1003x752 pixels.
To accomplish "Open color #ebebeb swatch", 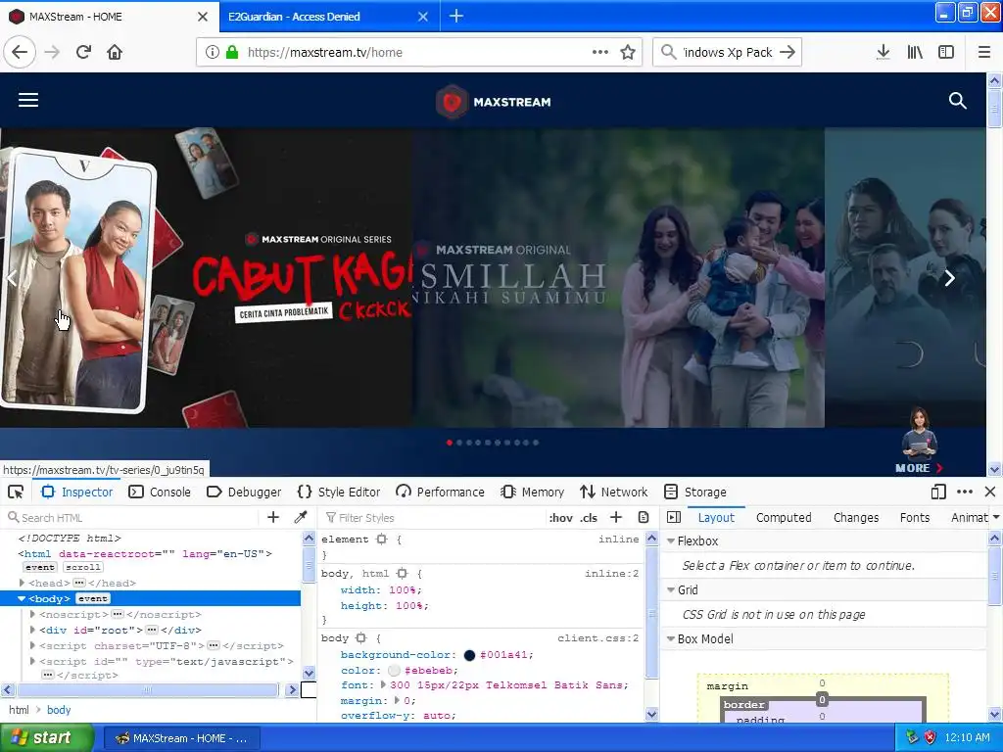I will tap(394, 670).
